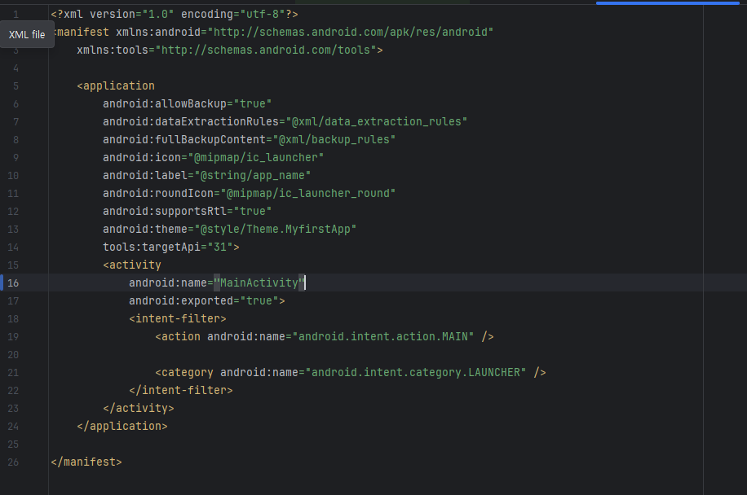Select the "@style/Theme.MyfirstApp" value

(x=276, y=230)
